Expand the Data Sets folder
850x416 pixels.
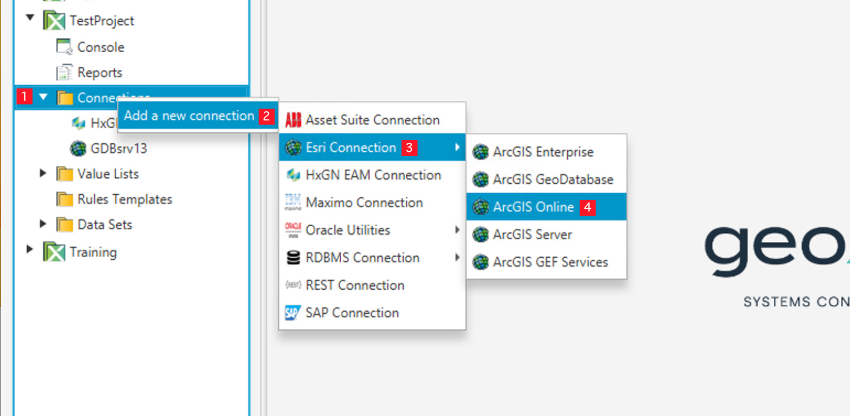click(43, 224)
